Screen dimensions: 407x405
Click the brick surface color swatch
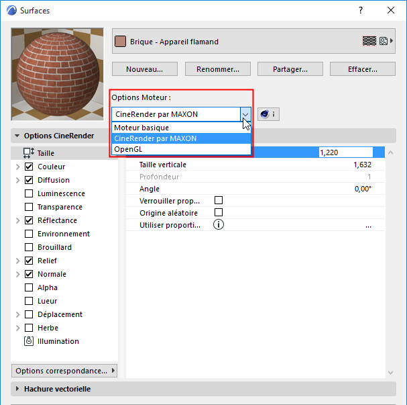pyautogui.click(x=120, y=42)
